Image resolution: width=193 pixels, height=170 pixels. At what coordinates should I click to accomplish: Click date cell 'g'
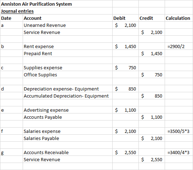coord(11,152)
